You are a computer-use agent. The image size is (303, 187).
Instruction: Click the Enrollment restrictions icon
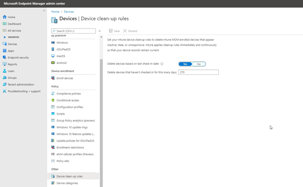53,147
